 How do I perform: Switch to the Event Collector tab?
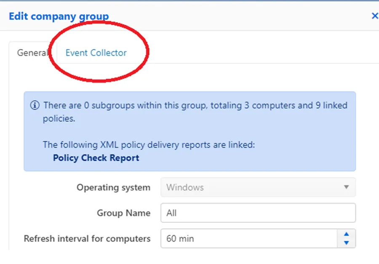click(x=96, y=53)
